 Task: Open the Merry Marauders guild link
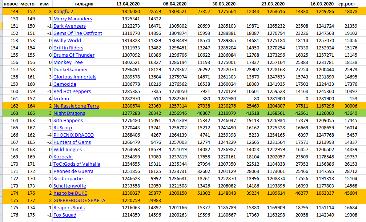[73, 19]
